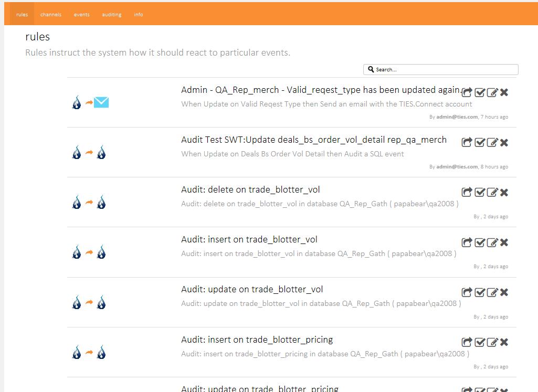Open 'Audit: insert on trade_blotter_pricing' rule title
This screenshot has height=392, width=538.
point(257,340)
